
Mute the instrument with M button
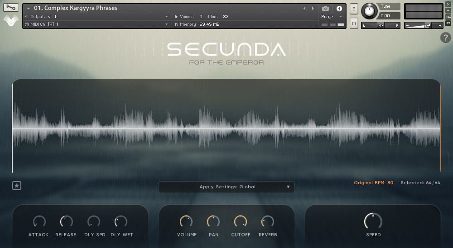354,24
